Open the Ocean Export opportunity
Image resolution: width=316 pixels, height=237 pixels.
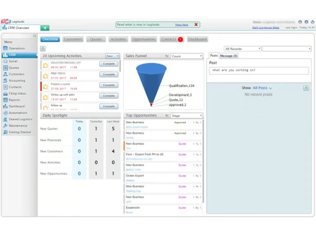162,178
